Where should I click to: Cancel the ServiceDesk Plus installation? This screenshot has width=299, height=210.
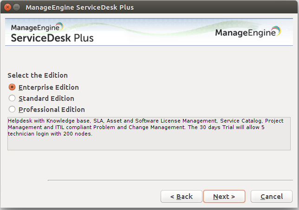(272, 197)
